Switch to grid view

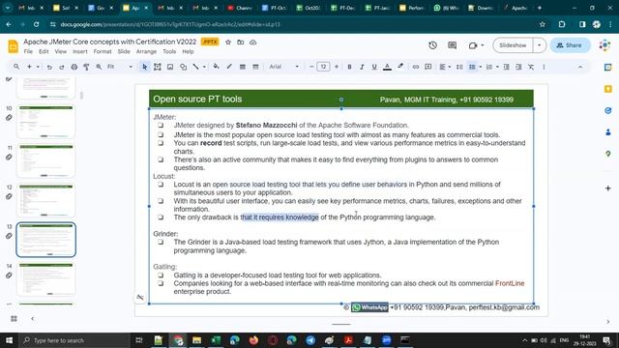click(x=14, y=318)
